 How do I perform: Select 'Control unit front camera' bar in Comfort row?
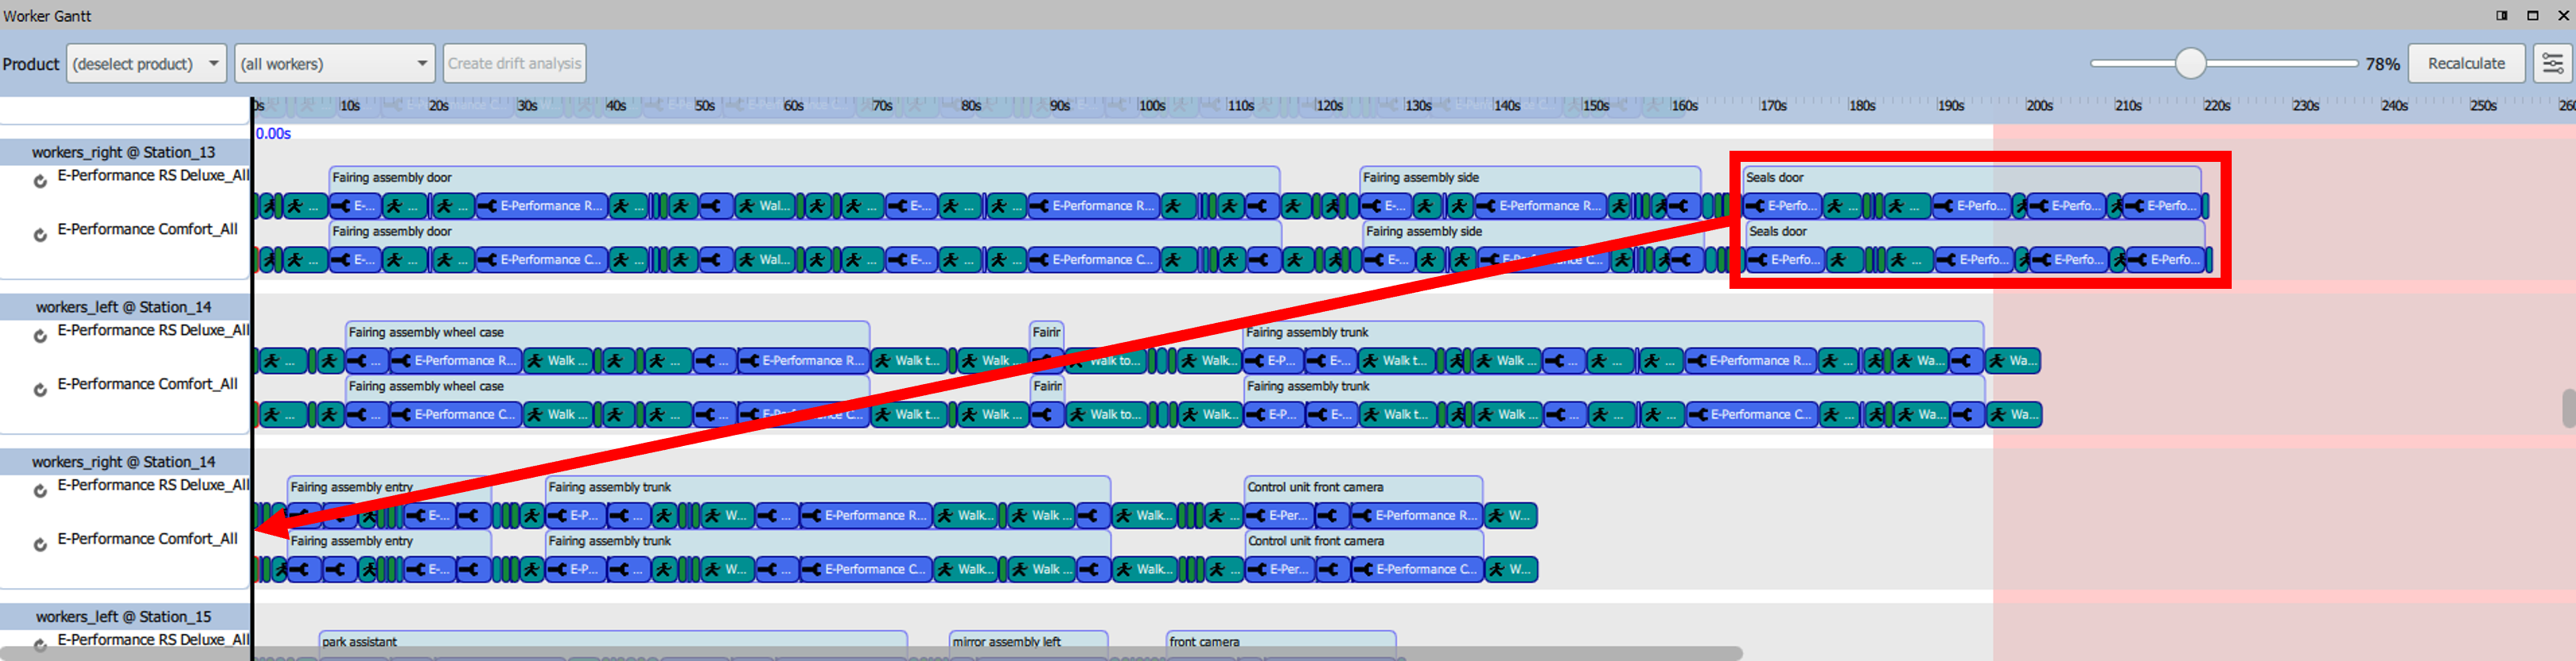tap(1365, 542)
